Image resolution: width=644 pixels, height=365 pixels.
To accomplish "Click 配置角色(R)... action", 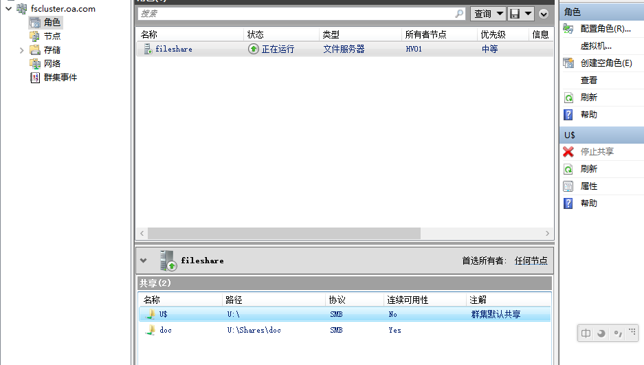I will 606,28.
